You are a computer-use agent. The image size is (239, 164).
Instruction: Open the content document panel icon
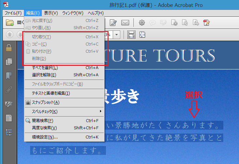[x=9, y=118]
